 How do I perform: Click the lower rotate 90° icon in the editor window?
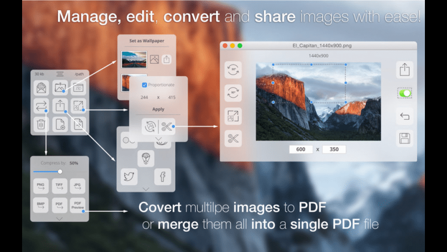pos(233,93)
